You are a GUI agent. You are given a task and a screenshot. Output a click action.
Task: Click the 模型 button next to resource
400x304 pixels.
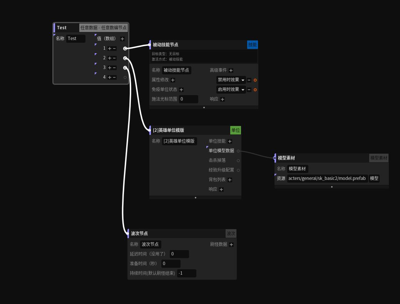(x=374, y=178)
